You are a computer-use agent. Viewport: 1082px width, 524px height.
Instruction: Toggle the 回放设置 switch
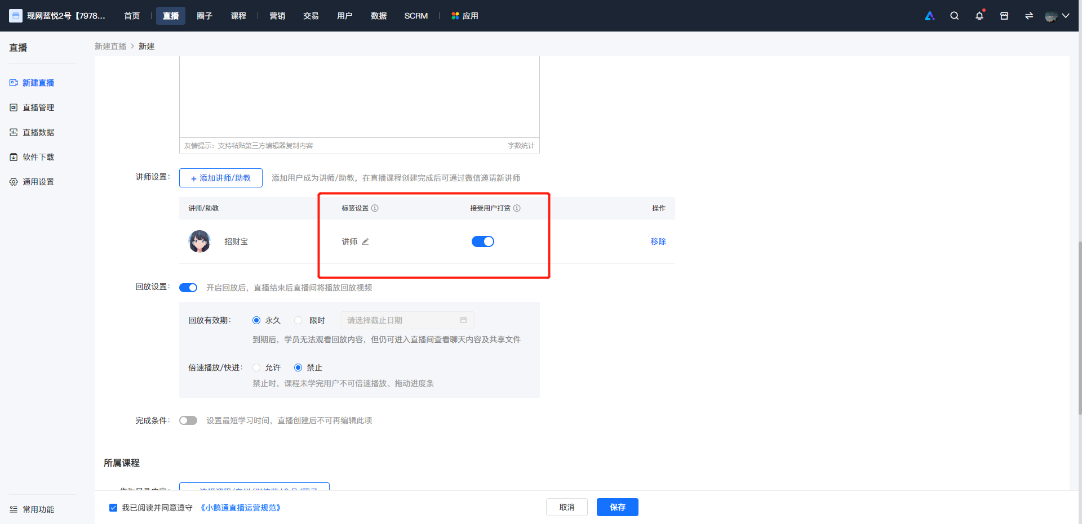click(x=188, y=288)
